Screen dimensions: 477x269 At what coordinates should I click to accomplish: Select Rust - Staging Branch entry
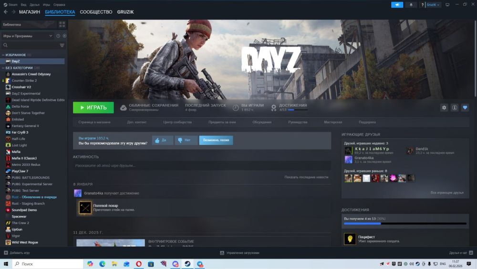coord(28,204)
